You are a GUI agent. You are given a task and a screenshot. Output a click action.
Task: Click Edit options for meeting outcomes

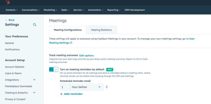[x=87, y=55]
